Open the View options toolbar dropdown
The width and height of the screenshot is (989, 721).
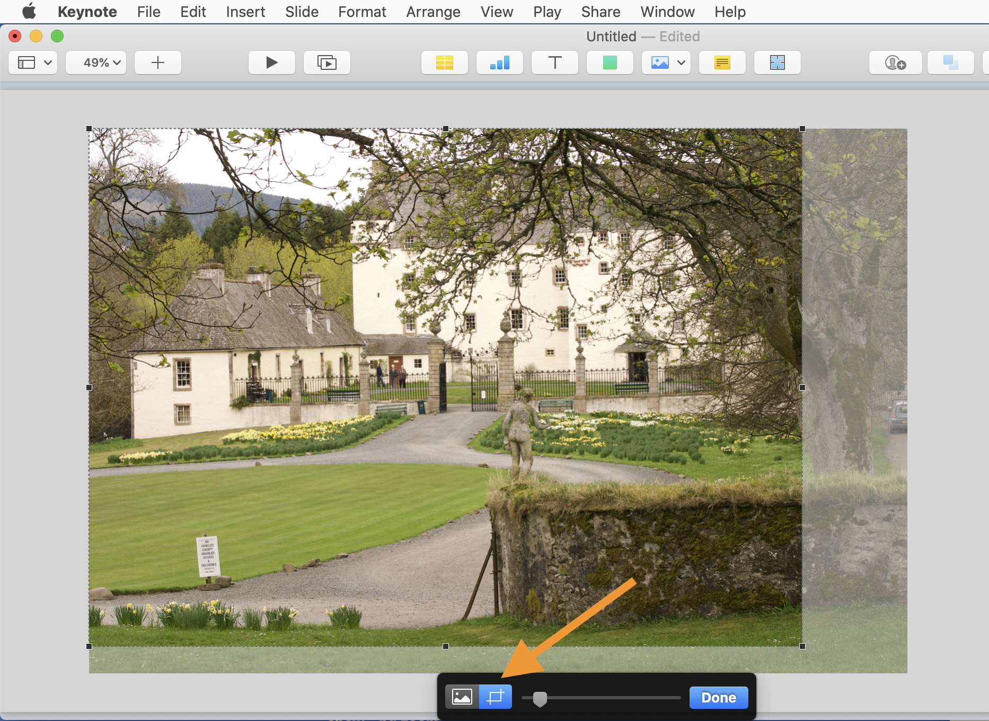33,62
